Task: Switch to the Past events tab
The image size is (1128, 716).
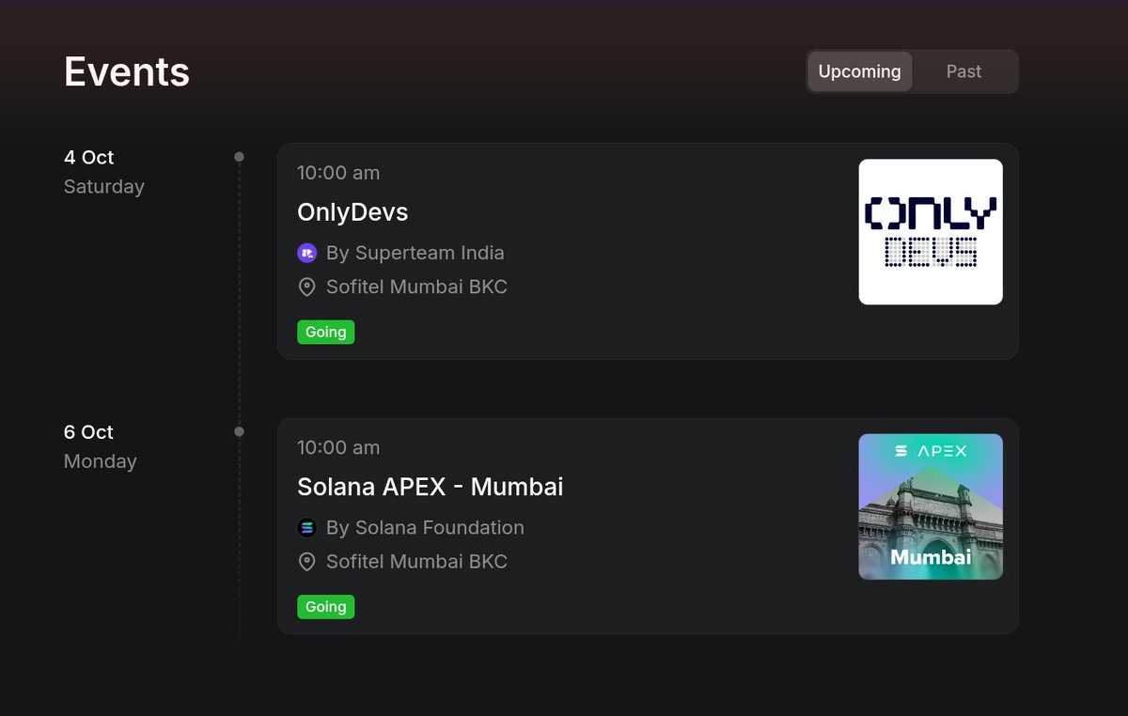Action: point(963,71)
